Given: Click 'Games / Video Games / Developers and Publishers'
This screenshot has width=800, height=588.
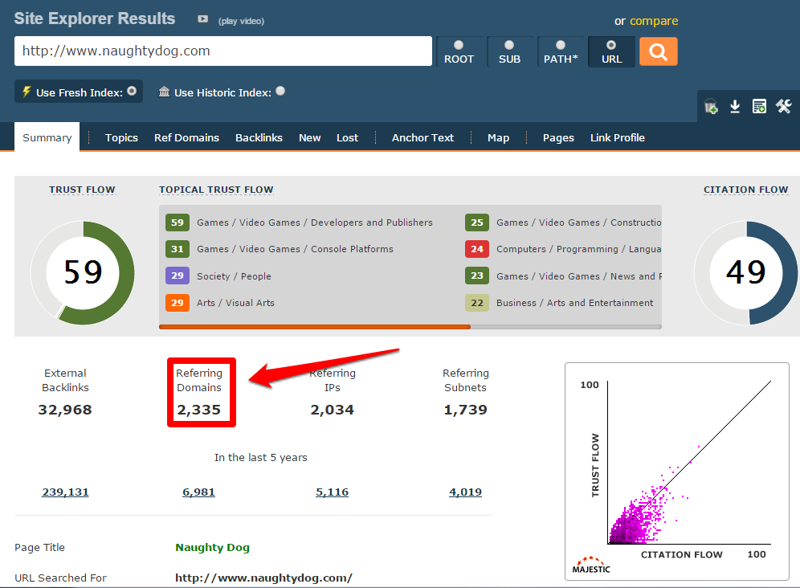Looking at the screenshot, I should coord(315,223).
